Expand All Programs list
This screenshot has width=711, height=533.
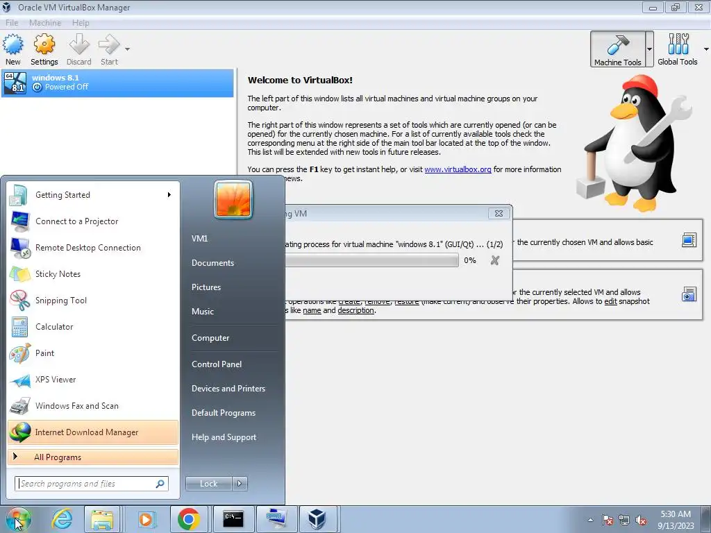point(93,457)
